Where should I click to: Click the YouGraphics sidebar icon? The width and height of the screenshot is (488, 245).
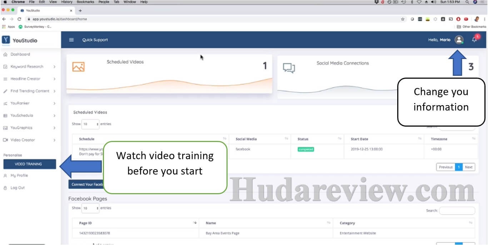click(5, 128)
